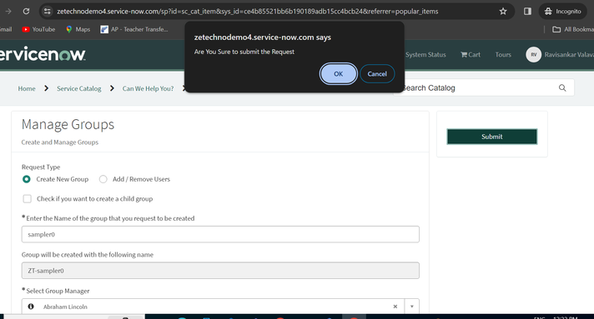Check the create a child group box
The width and height of the screenshot is (594, 319).
coord(28,199)
